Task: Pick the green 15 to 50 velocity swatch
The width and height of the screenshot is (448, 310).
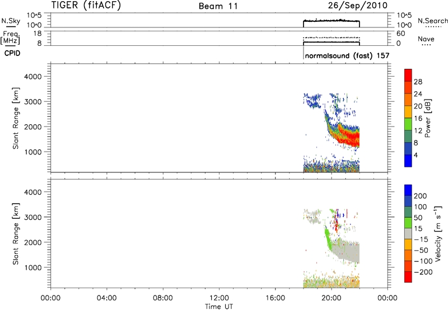Action: (408, 223)
